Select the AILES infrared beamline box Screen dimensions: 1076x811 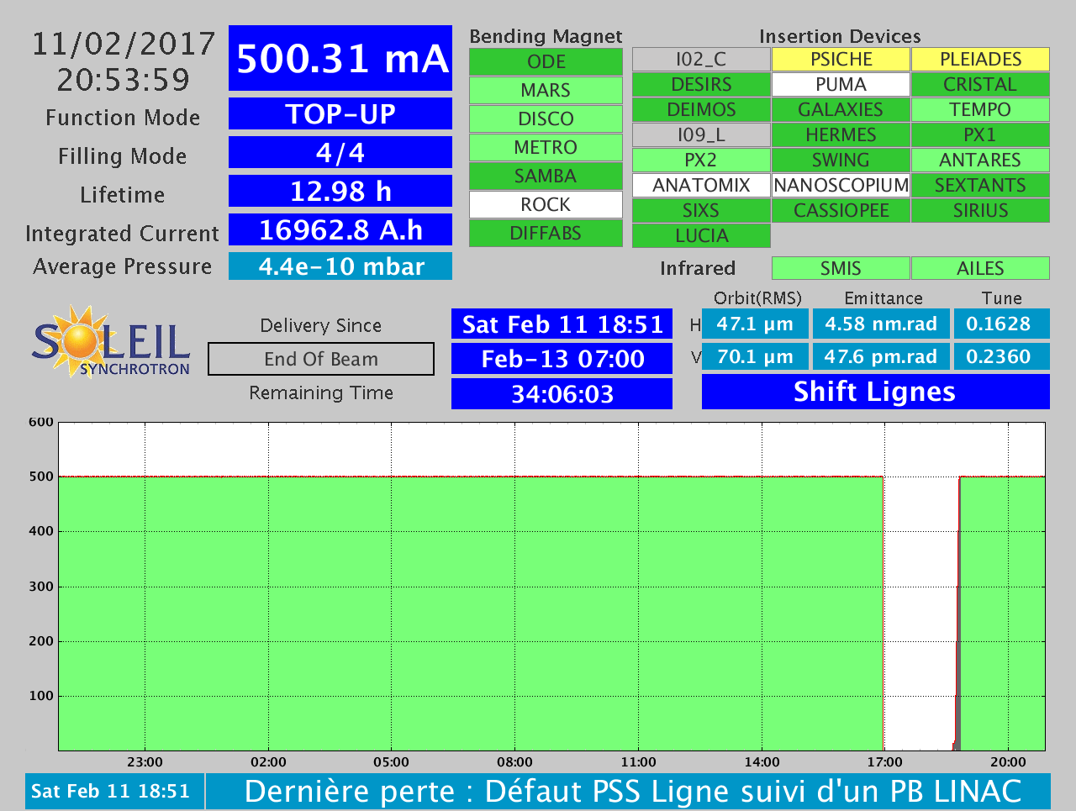(980, 268)
